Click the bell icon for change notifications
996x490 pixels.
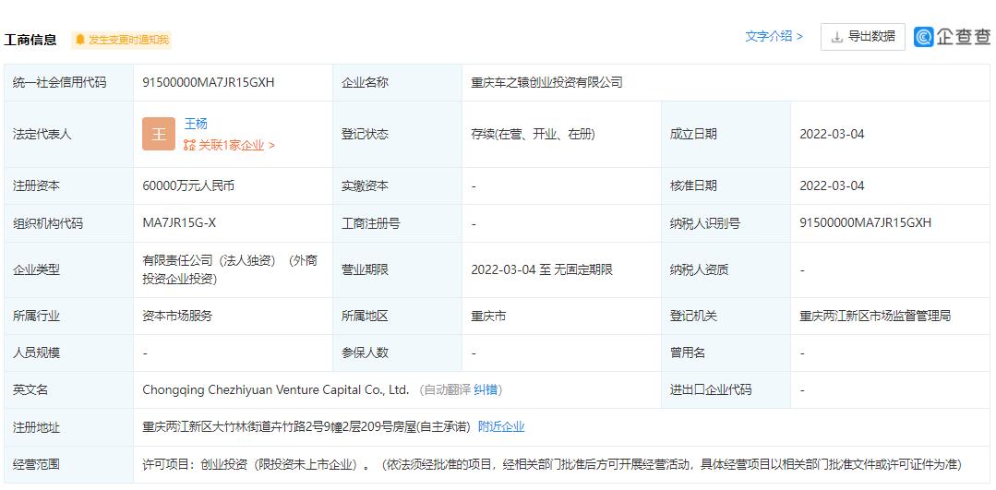coord(80,40)
